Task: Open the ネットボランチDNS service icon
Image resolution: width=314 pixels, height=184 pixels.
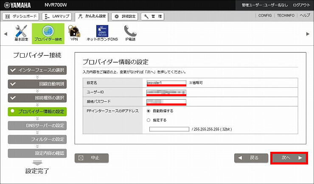Action: [x=102, y=33]
